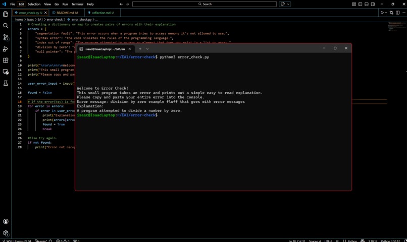
Task: Open the Selection menu
Action: click(x=34, y=4)
